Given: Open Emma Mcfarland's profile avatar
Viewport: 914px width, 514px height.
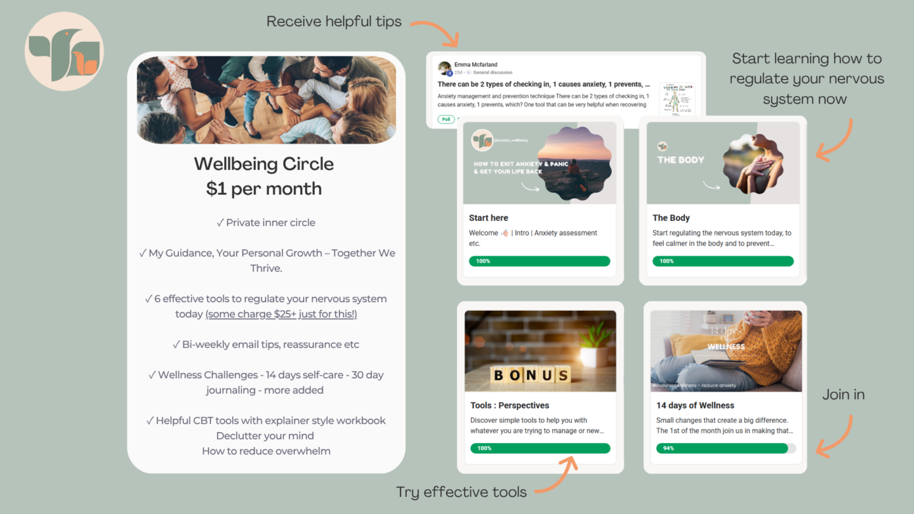Looking at the screenshot, I should coord(444,68).
